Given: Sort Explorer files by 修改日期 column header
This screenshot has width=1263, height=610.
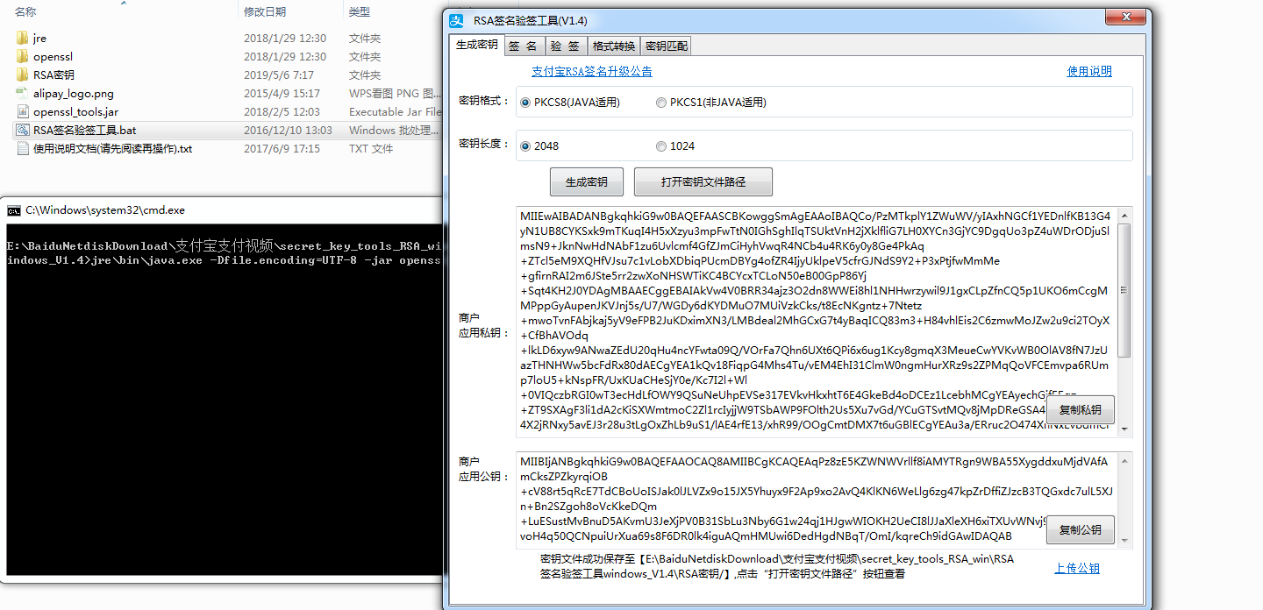Looking at the screenshot, I should click(x=265, y=11).
